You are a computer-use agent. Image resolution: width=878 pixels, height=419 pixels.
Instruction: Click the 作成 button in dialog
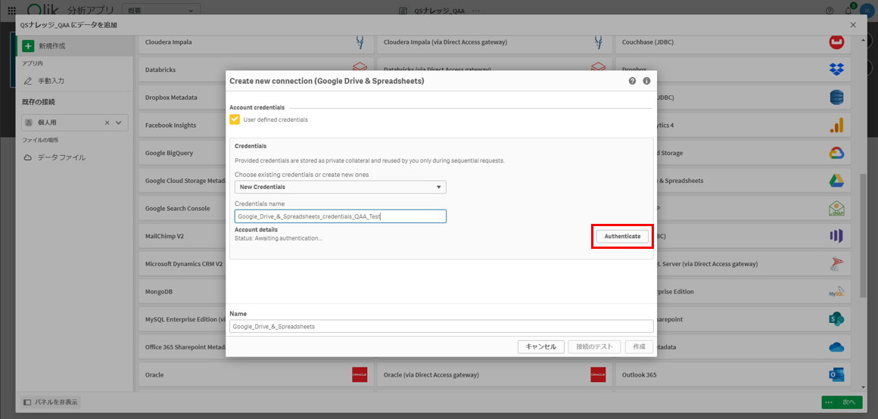coord(639,347)
